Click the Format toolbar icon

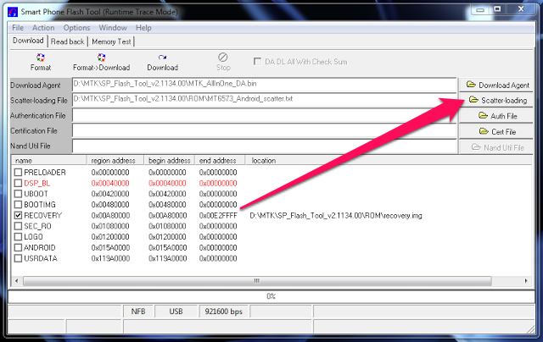click(41, 62)
